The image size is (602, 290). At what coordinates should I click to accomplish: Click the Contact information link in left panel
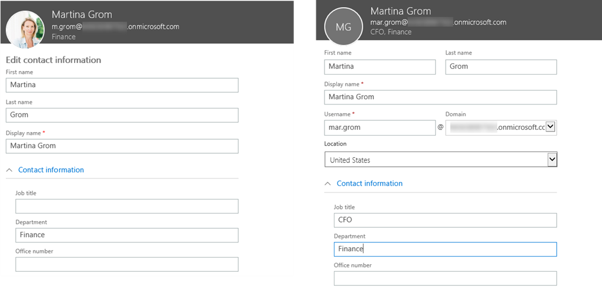tap(51, 170)
